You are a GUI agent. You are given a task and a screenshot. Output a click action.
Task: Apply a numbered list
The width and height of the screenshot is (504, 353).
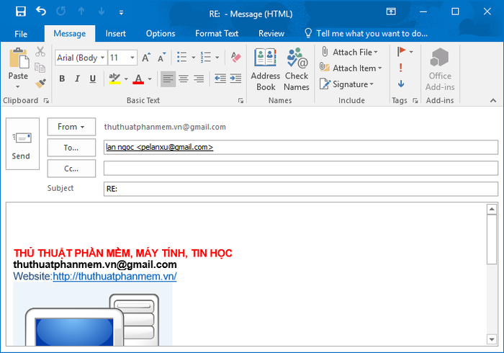pyautogui.click(x=206, y=57)
